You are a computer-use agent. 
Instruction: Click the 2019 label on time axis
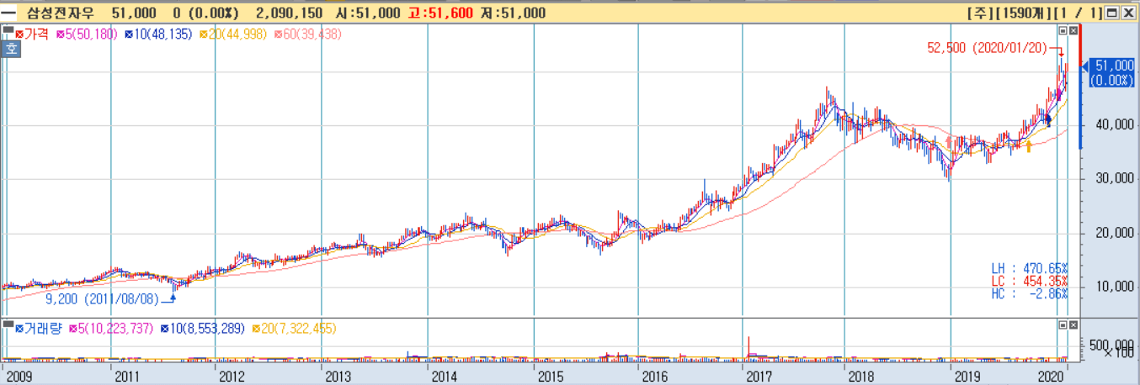click(966, 376)
